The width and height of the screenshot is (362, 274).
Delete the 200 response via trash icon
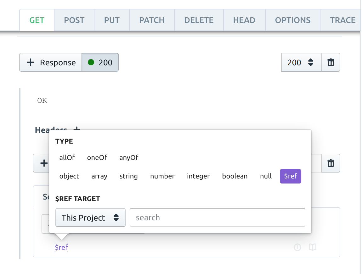tap(331, 62)
